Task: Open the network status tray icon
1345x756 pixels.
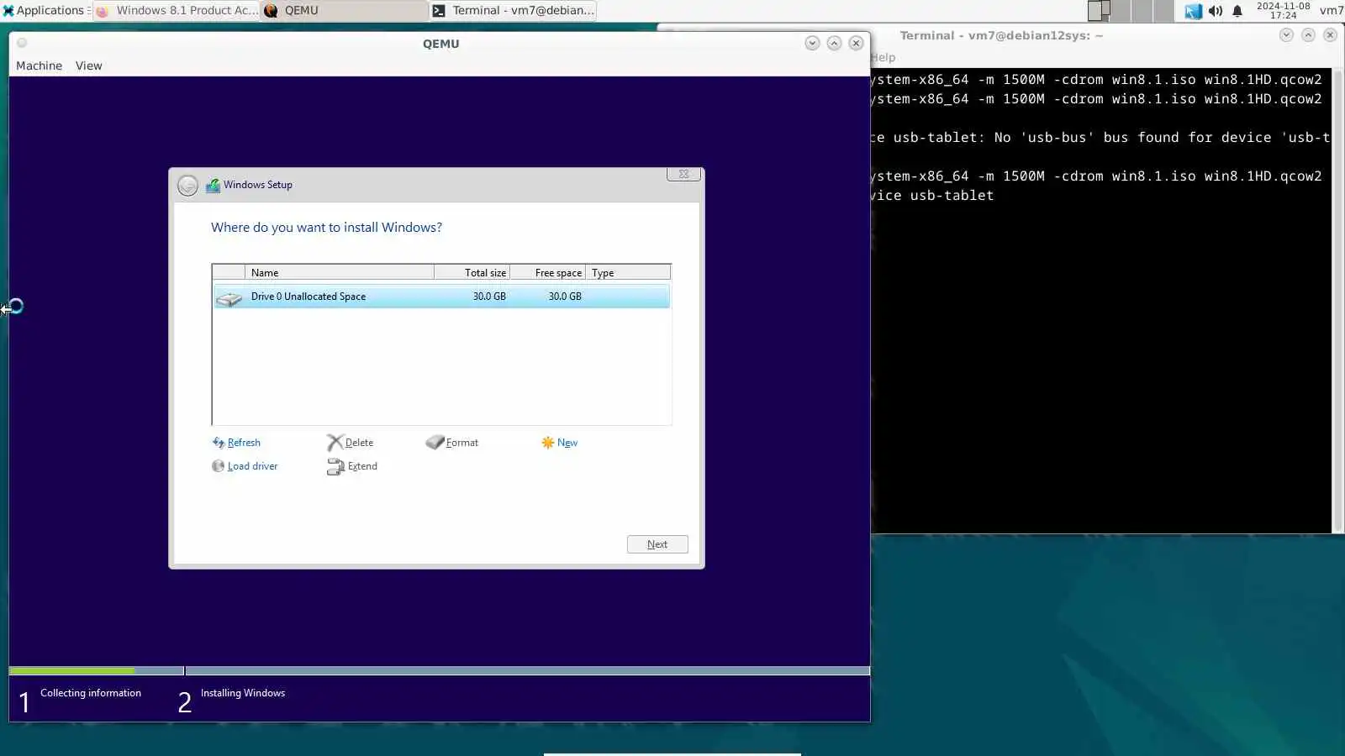Action: tap(1193, 11)
